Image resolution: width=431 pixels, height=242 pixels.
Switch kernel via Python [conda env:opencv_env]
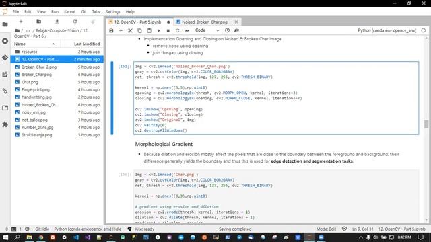coord(387,30)
